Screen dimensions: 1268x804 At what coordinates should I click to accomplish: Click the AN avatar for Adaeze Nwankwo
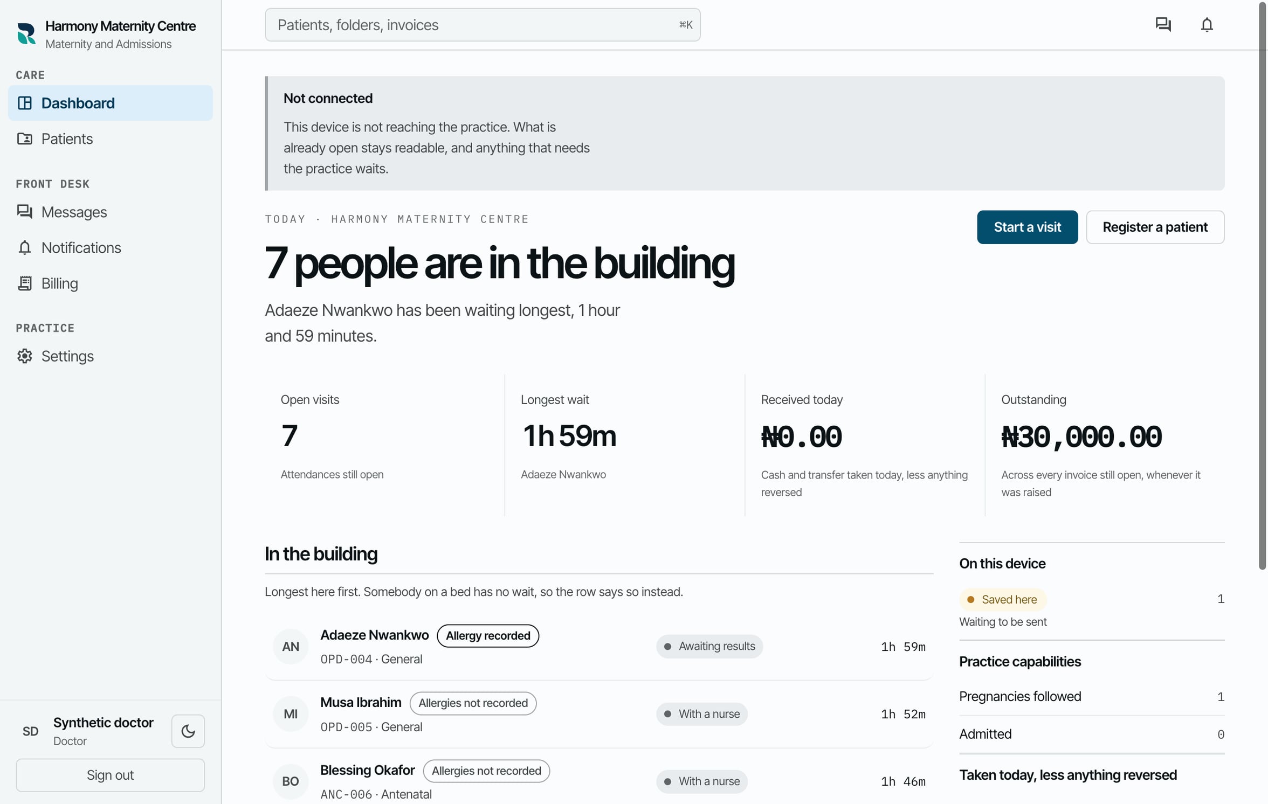pyautogui.click(x=291, y=647)
